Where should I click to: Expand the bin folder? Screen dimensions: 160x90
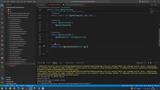click(x=10, y=9)
